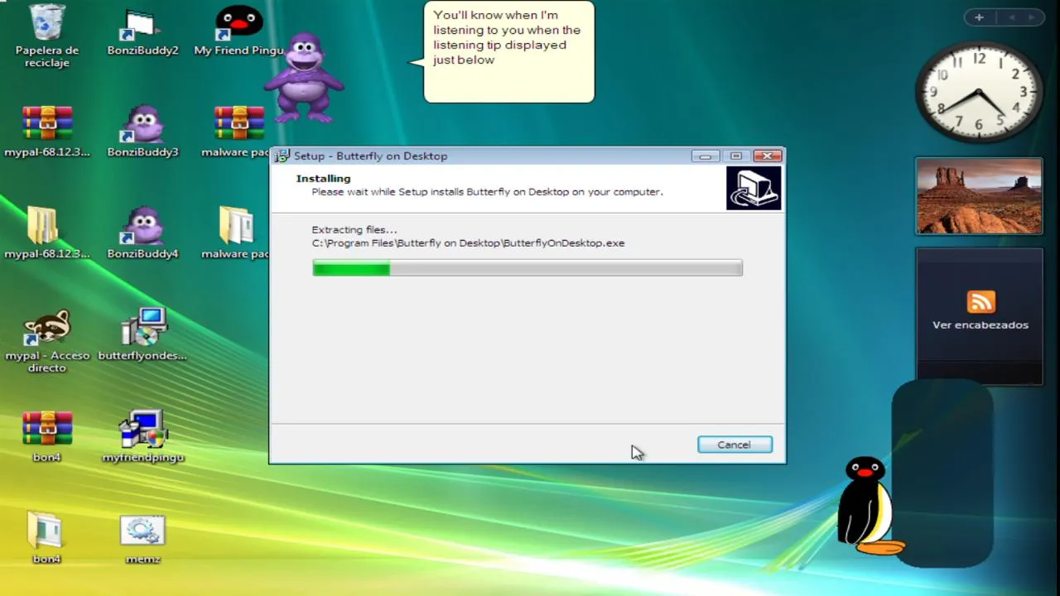Click Bonzi's speech bubble about the listening tip
1060x596 pixels.
point(508,52)
